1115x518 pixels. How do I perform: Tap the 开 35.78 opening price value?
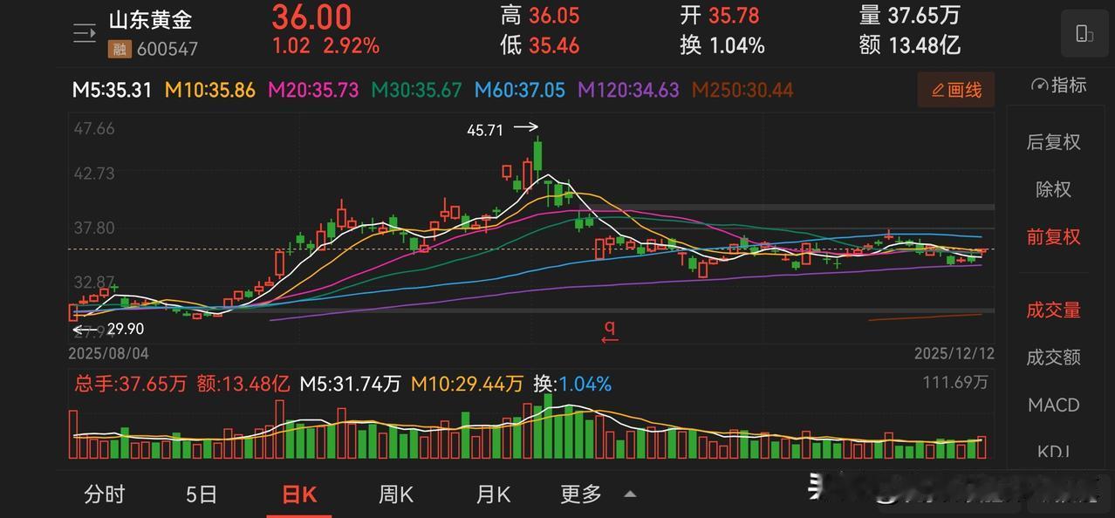click(x=720, y=16)
